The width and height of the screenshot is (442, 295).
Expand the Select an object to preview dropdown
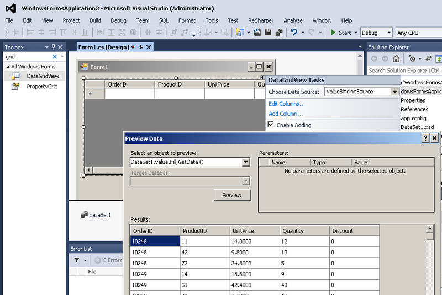coord(246,162)
